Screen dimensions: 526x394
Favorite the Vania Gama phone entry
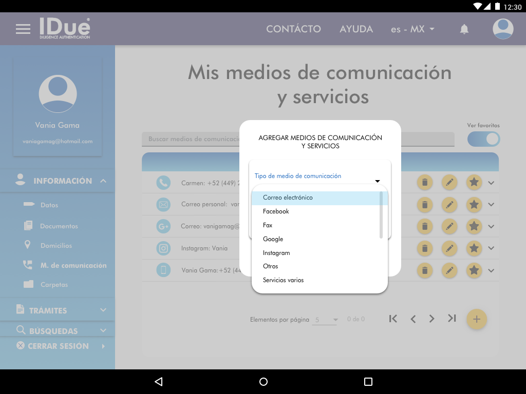tap(474, 270)
